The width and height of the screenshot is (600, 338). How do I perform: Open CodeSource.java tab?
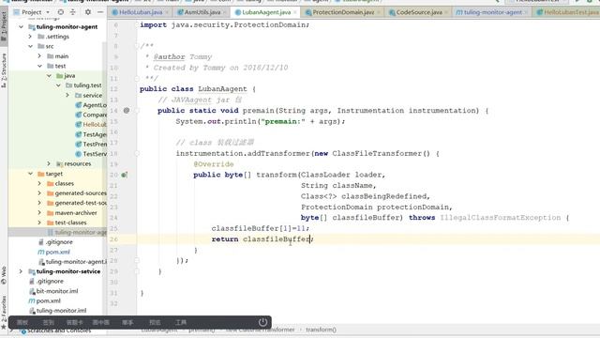coord(419,12)
